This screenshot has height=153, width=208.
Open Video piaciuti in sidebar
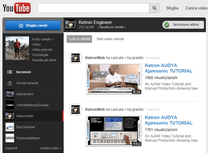click(42, 50)
